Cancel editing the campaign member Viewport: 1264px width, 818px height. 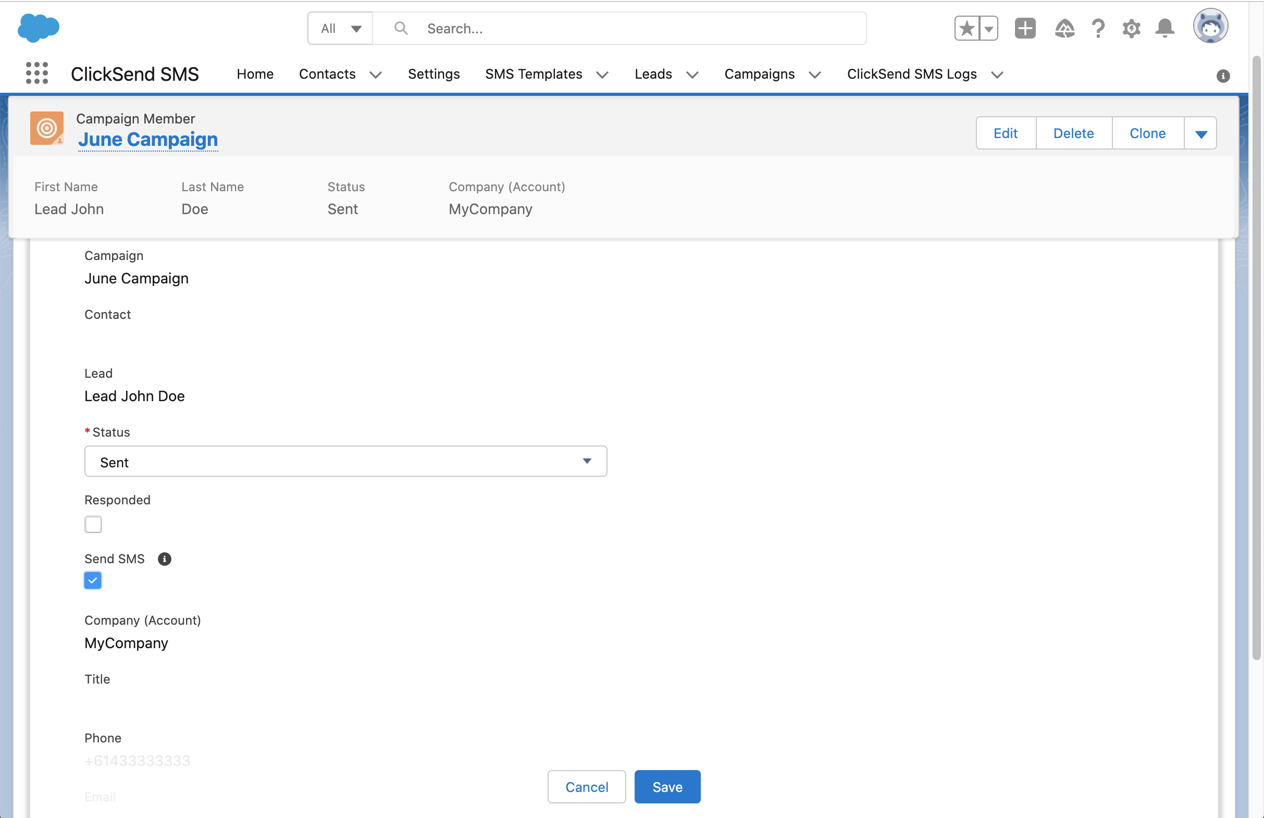coord(586,787)
